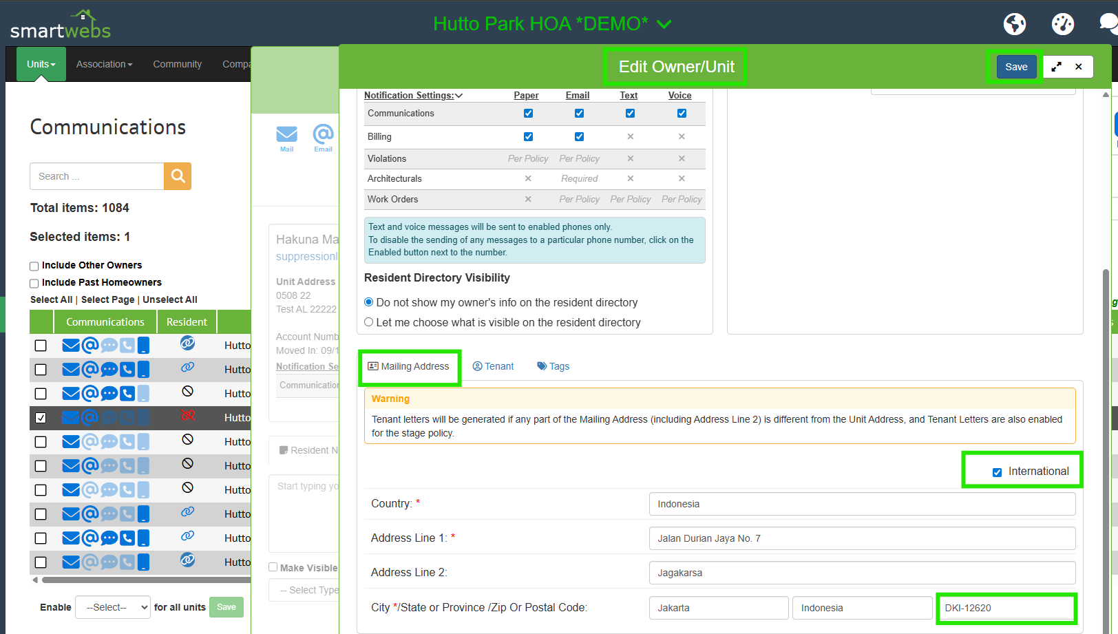Screen dimensions: 1118x634
Task: Click the Email @ icon
Action: coord(323,135)
